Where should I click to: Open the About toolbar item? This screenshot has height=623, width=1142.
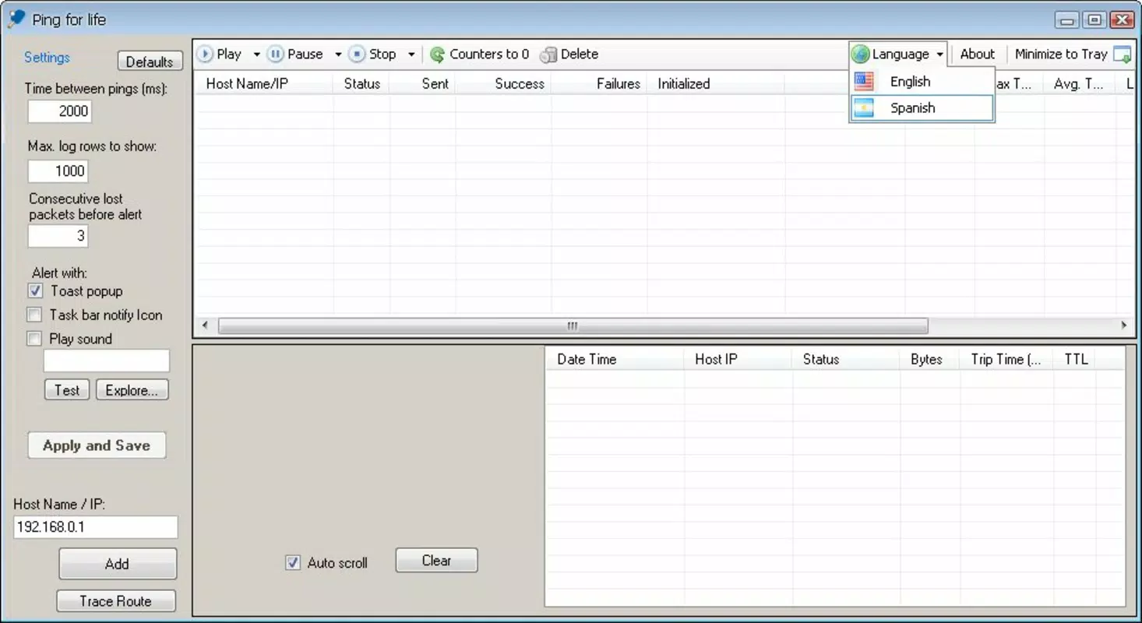point(977,55)
